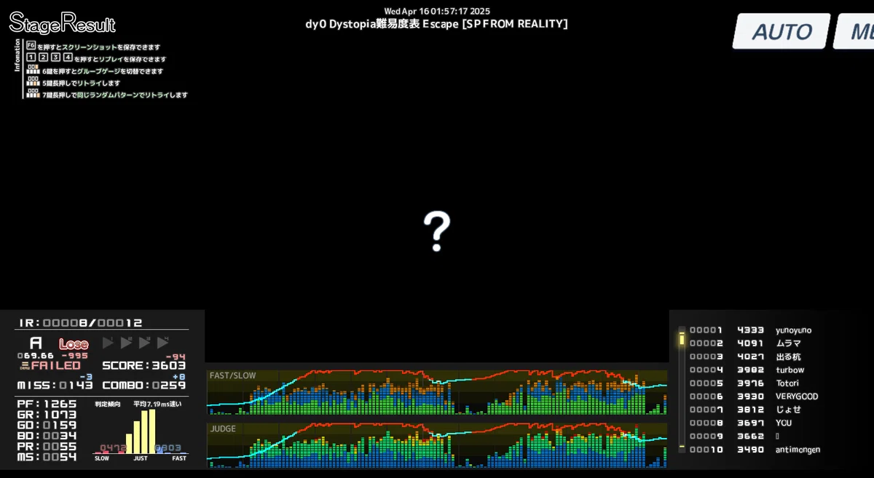
Task: Click the -3 miss difference value
Action: click(87, 376)
